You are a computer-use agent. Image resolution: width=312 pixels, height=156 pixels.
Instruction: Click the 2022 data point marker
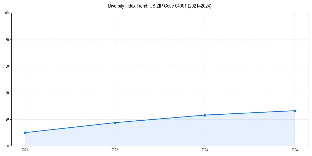click(115, 123)
